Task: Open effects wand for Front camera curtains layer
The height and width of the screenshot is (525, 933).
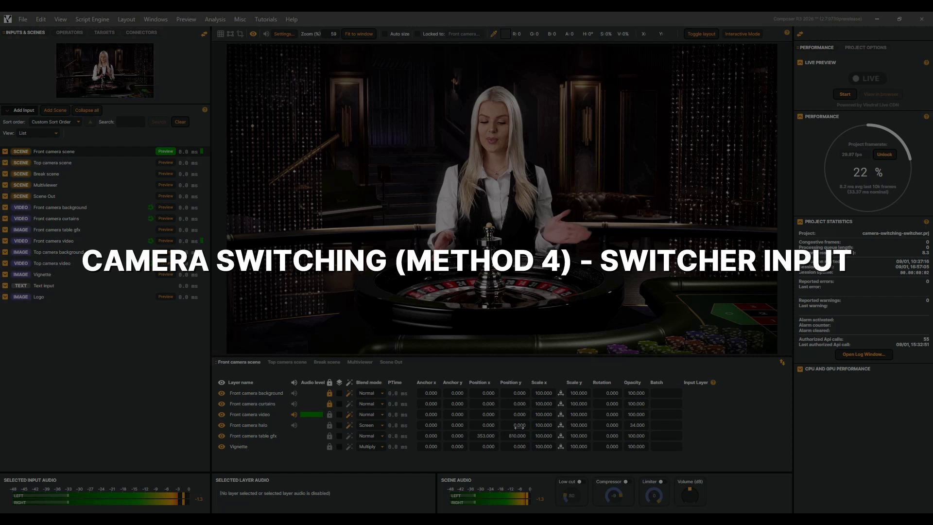Action: [x=349, y=404]
